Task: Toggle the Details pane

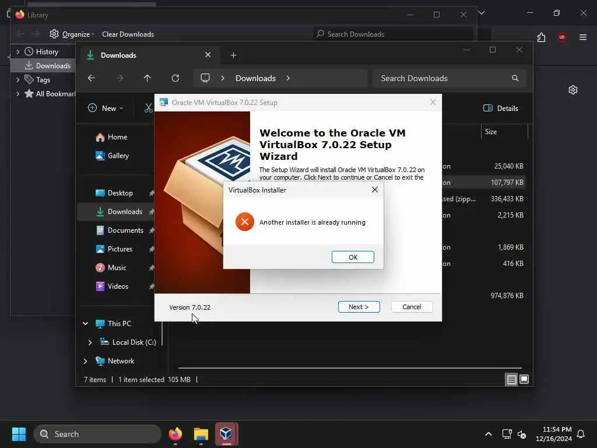Action: pyautogui.click(x=501, y=108)
